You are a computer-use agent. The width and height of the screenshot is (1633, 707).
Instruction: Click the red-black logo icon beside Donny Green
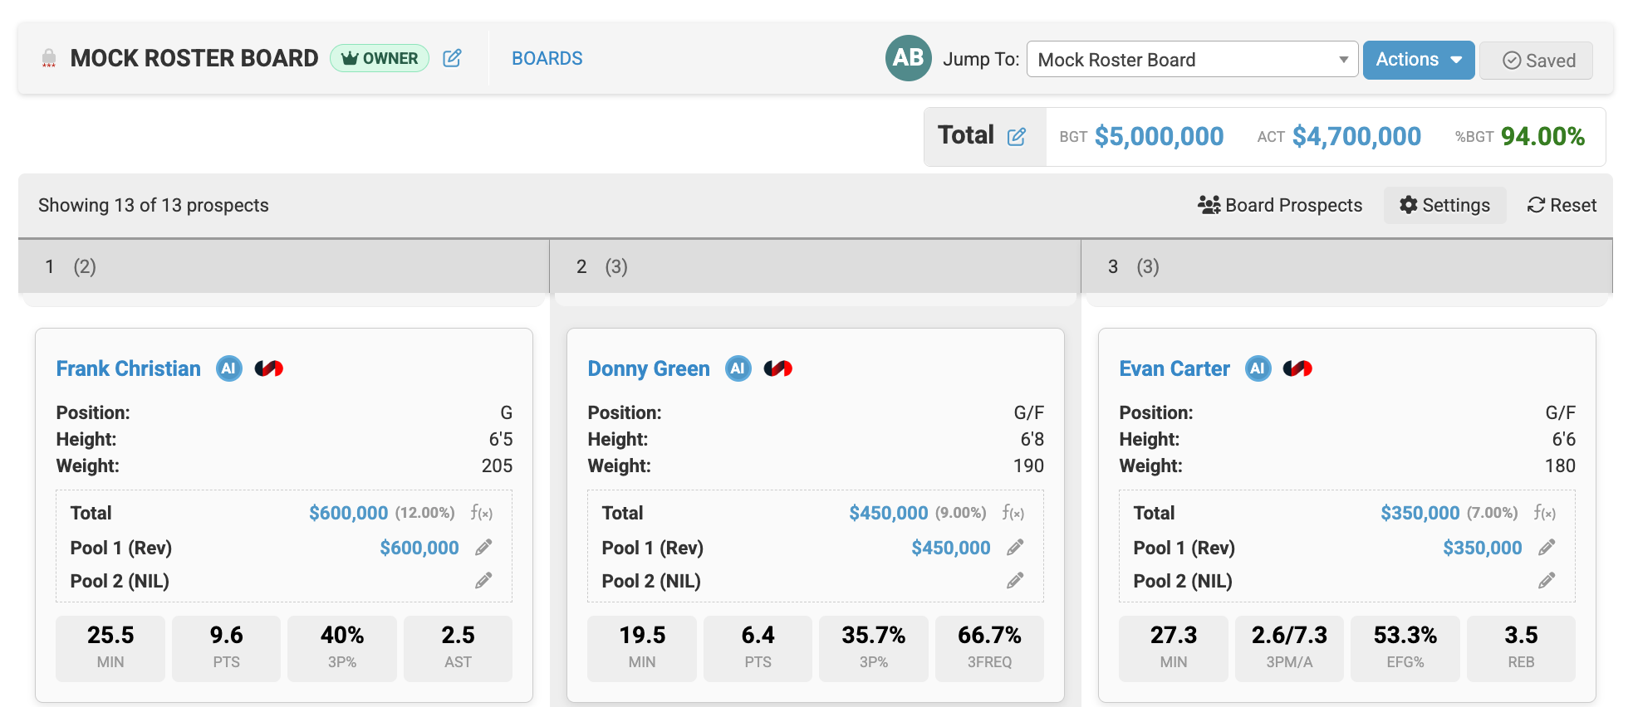click(x=778, y=368)
